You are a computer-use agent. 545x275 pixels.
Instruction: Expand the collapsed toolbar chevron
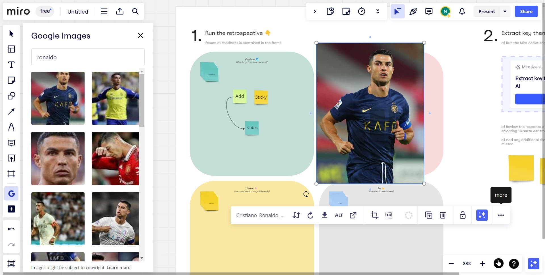coord(315,11)
